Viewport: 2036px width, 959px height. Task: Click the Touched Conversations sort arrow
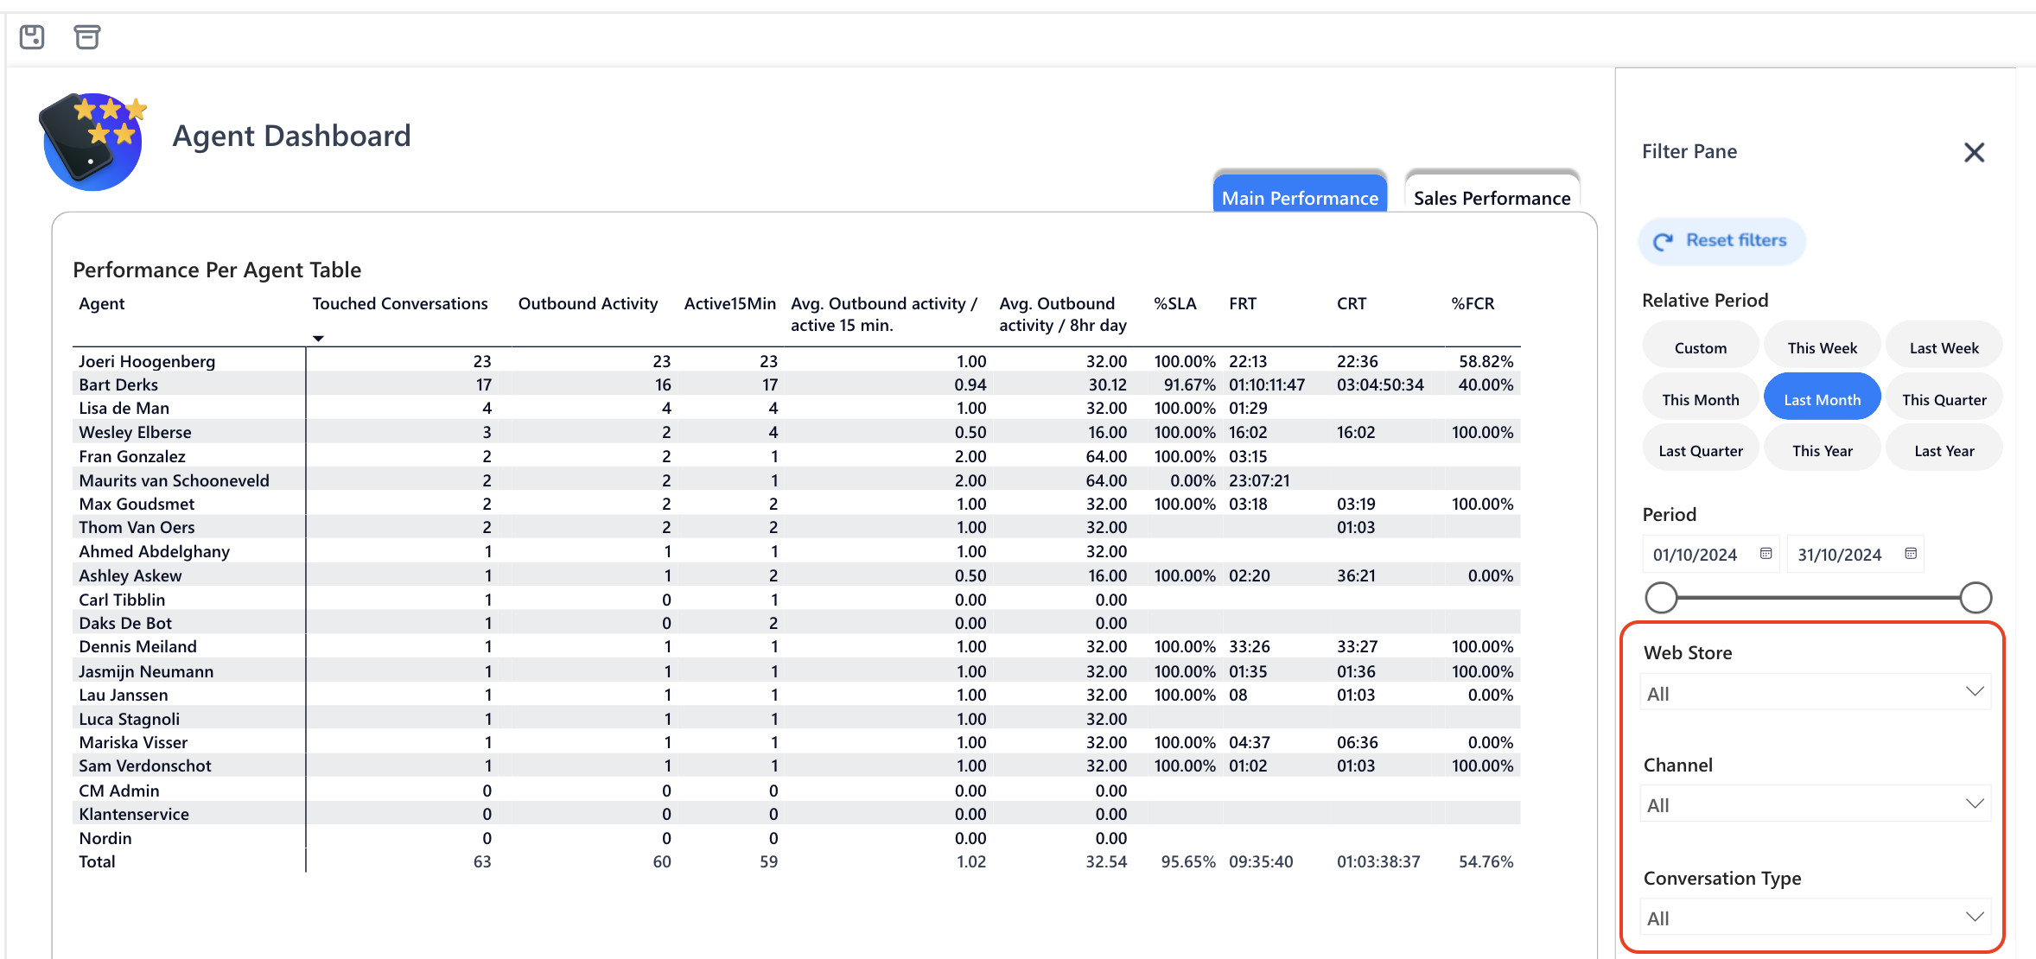click(318, 339)
